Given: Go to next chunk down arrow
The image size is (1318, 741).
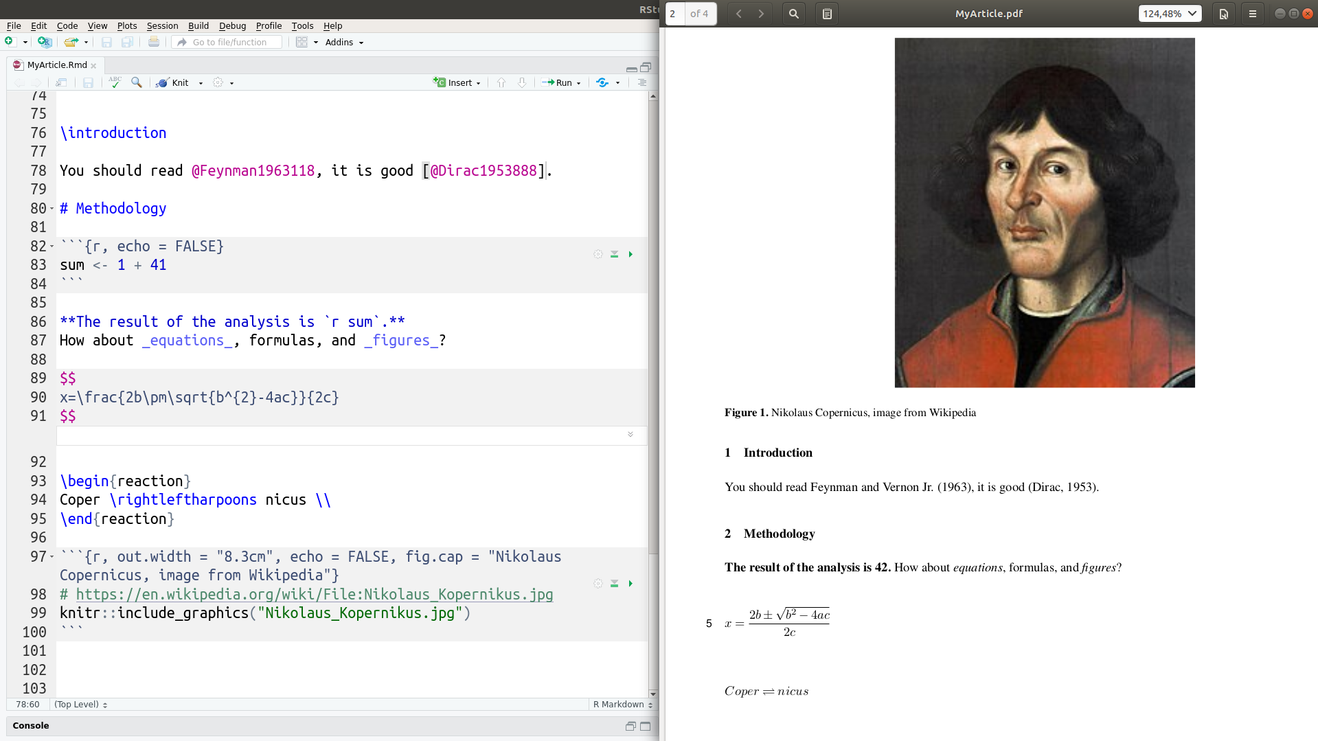Looking at the screenshot, I should point(522,82).
